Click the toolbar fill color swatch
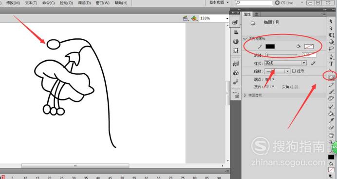This screenshot has height=179, width=337. pyautogui.click(x=331, y=170)
